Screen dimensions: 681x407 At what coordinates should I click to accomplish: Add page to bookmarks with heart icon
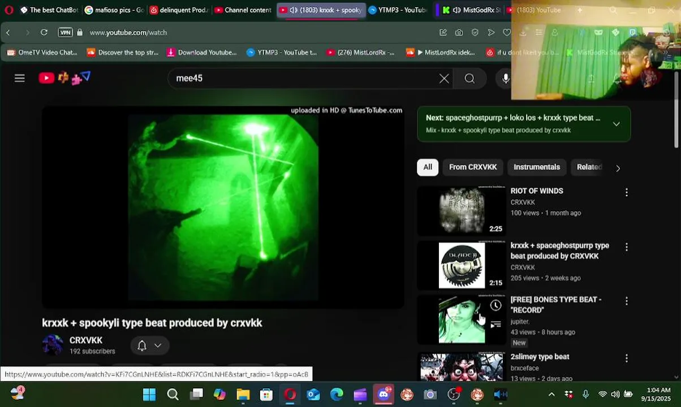click(507, 33)
